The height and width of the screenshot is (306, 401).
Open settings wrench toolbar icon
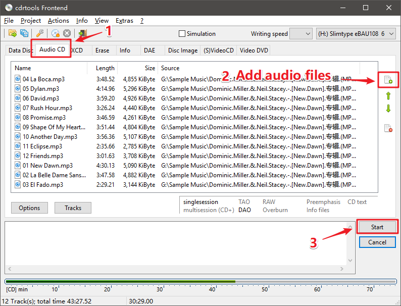click(x=39, y=33)
